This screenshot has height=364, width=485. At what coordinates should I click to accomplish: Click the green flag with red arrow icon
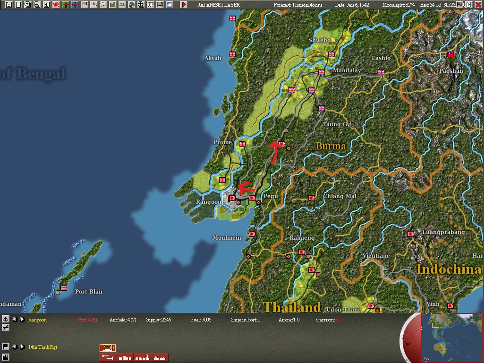460,4
